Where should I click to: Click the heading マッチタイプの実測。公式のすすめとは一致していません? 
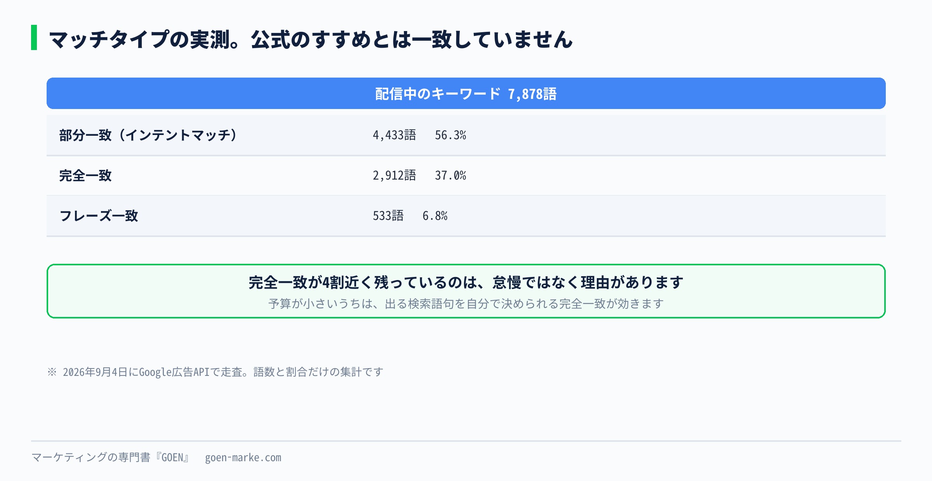point(311,39)
